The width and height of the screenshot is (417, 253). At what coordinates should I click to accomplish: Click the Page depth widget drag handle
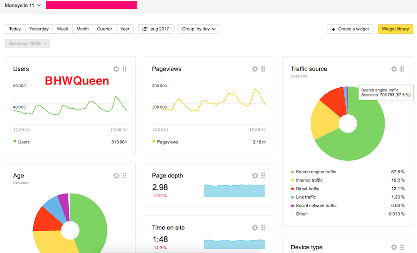[x=263, y=175]
